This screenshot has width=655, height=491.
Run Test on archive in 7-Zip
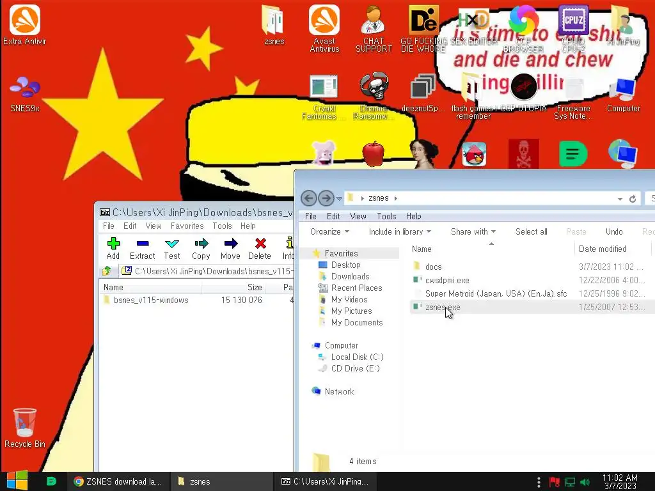171,249
